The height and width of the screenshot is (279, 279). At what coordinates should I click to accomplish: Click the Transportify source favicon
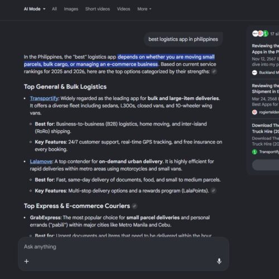[x=254, y=152]
